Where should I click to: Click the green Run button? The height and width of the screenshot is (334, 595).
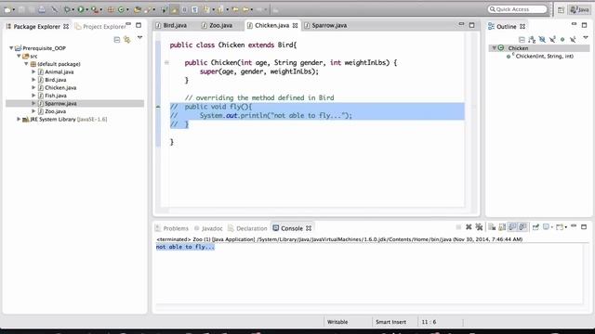point(81,9)
